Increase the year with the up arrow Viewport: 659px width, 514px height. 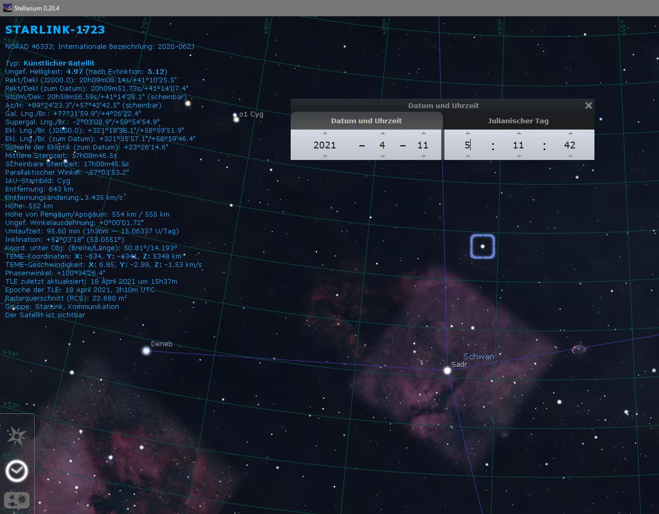coord(325,133)
